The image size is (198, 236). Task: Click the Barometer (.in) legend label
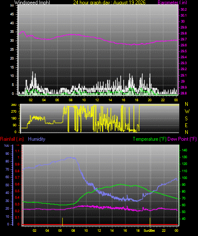click(x=172, y=3)
